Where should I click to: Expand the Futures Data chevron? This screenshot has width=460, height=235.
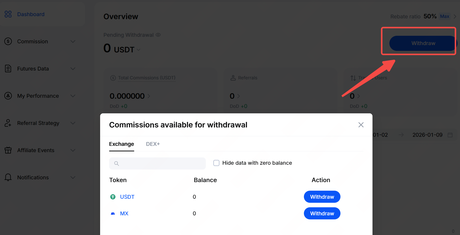click(73, 69)
